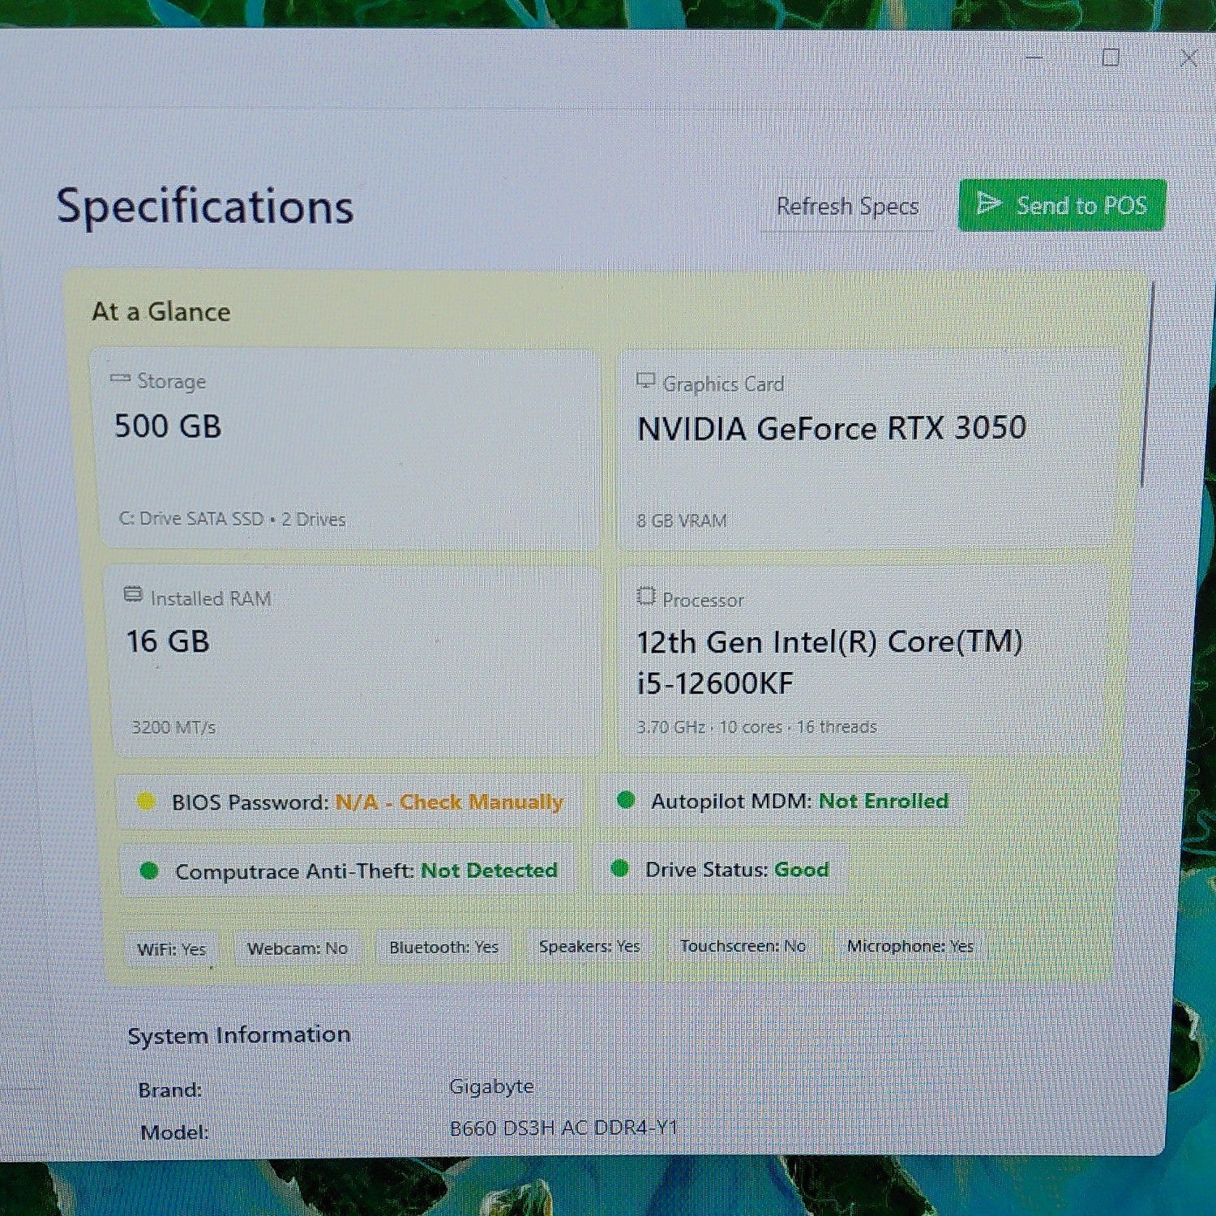Image resolution: width=1216 pixels, height=1216 pixels.
Task: Click the Processor chip icon
Action: pos(645,597)
